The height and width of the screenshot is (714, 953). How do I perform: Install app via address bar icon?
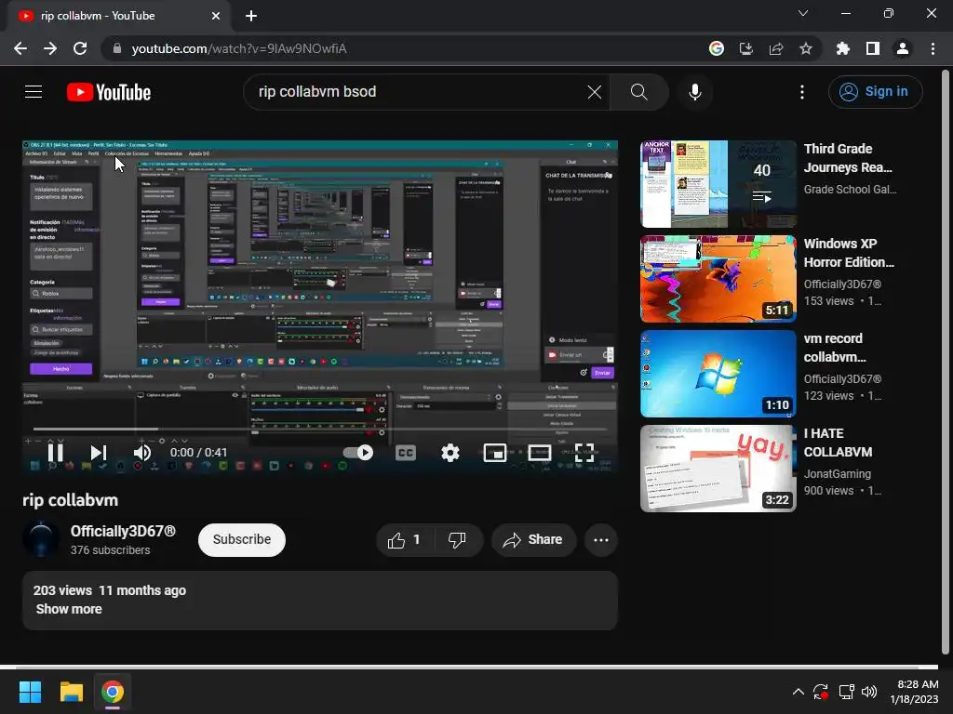(746, 48)
